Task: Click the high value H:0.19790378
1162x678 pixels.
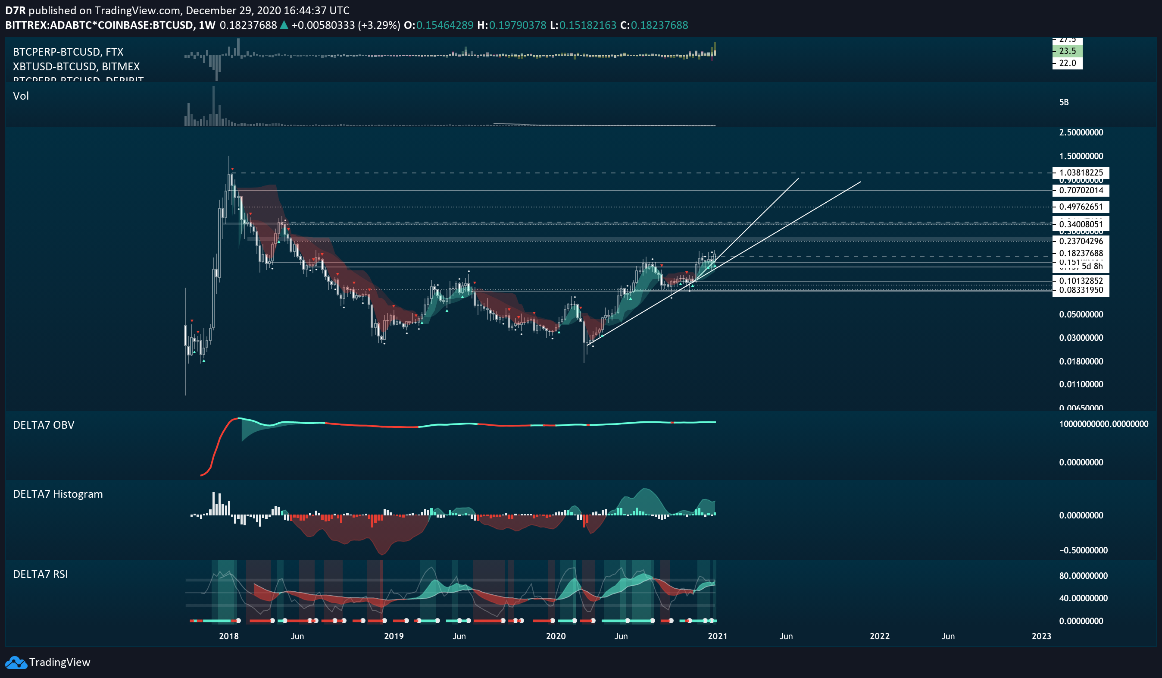Action: pos(512,25)
